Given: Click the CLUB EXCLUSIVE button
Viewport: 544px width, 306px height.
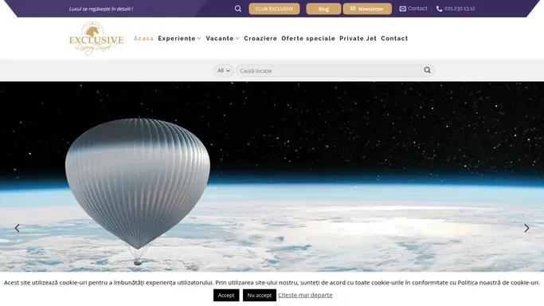Looking at the screenshot, I should coord(274,9).
